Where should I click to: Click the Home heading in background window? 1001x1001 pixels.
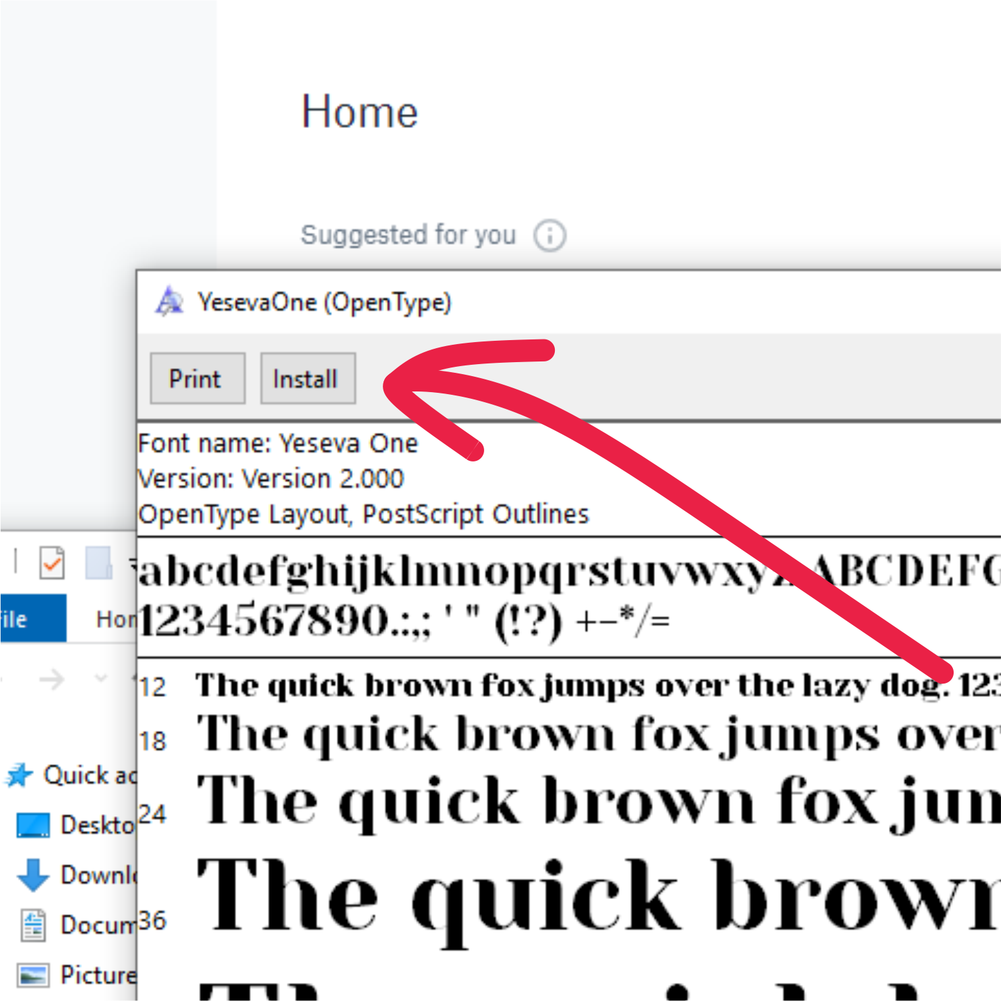coord(359,111)
